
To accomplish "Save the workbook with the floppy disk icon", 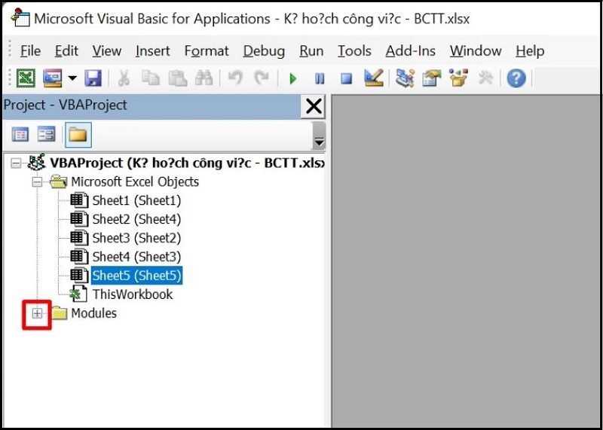I will [x=93, y=78].
